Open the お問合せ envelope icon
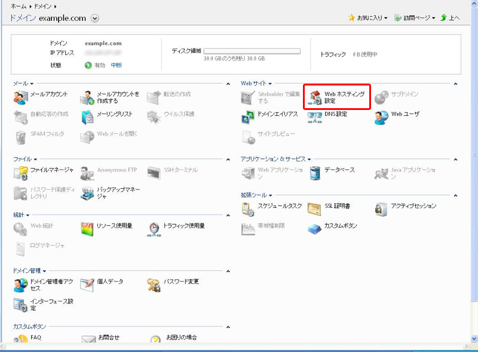The width and height of the screenshot is (478, 352). pos(88,339)
